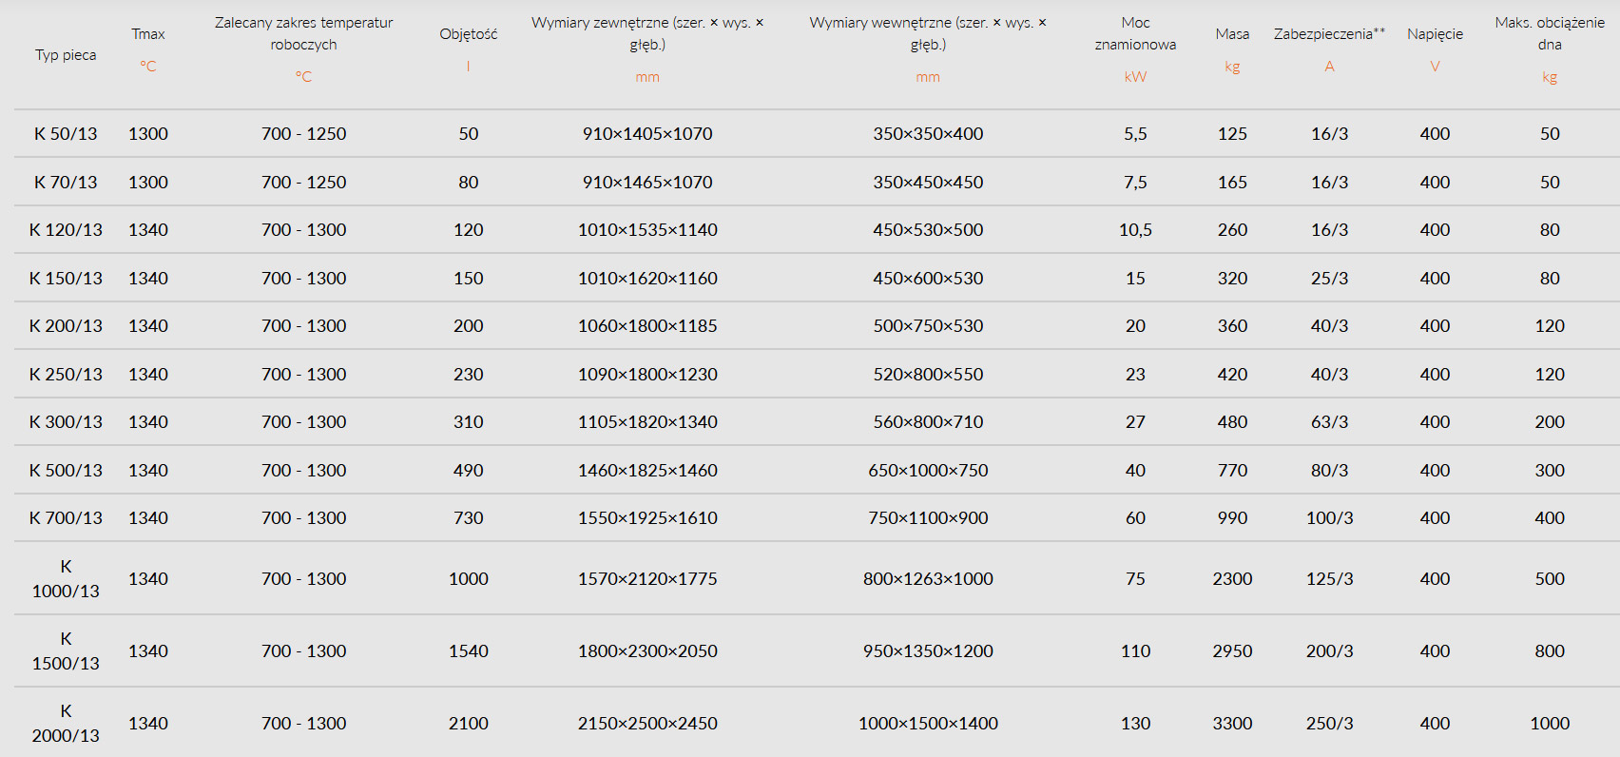
Task: Select the K 500/13 row label
Action: [x=66, y=471]
